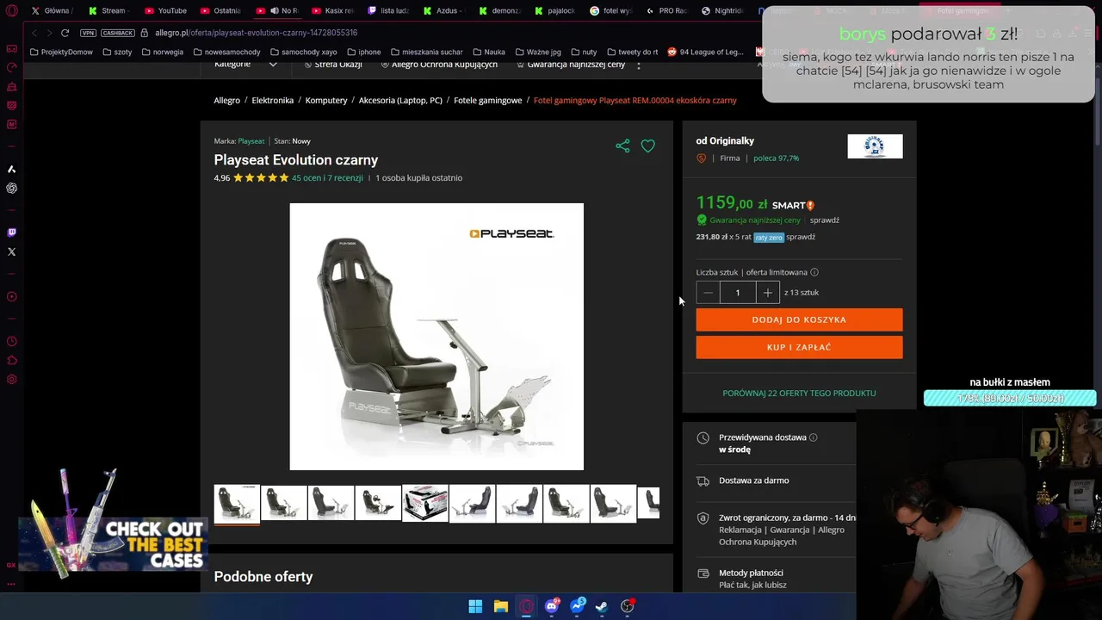The height and width of the screenshot is (620, 1102).
Task: Open ChatGPT in Opera sidebar
Action: tap(11, 188)
